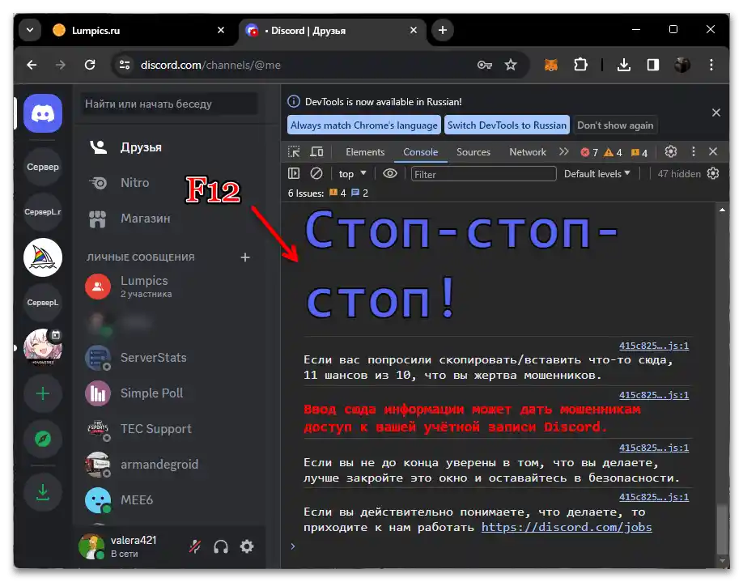This screenshot has width=743, height=582.
Task: Toggle microphone mute in user panel
Action: [x=195, y=547]
